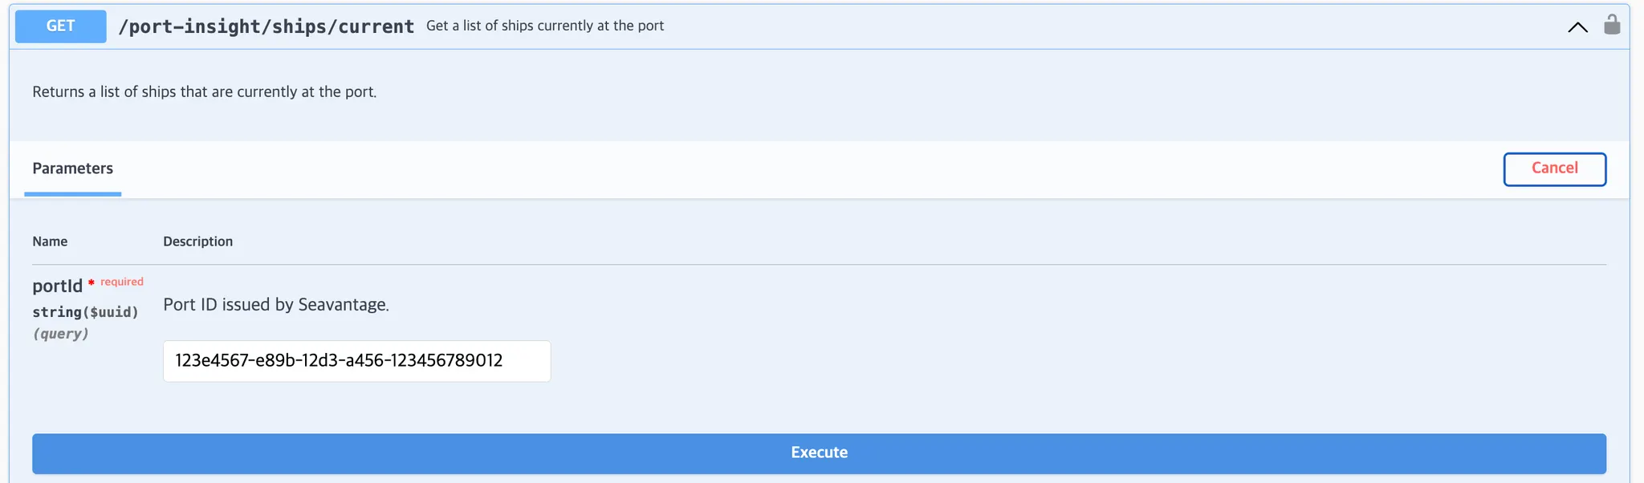The width and height of the screenshot is (1644, 483).
Task: Click the blue GET method badge
Action: click(61, 26)
